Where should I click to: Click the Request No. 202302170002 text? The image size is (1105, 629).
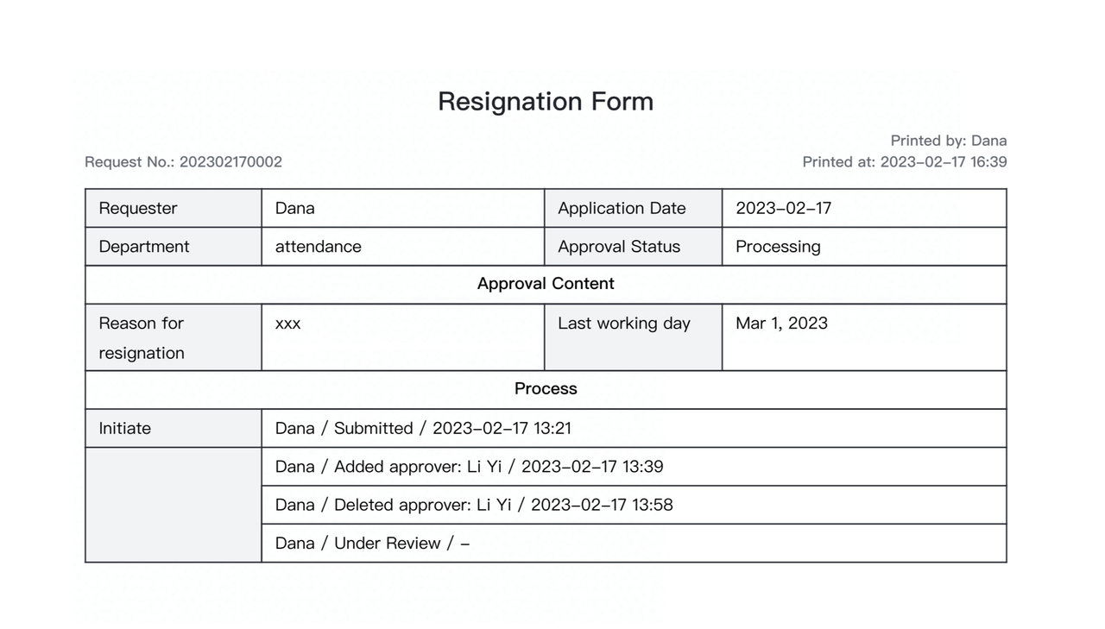[183, 162]
